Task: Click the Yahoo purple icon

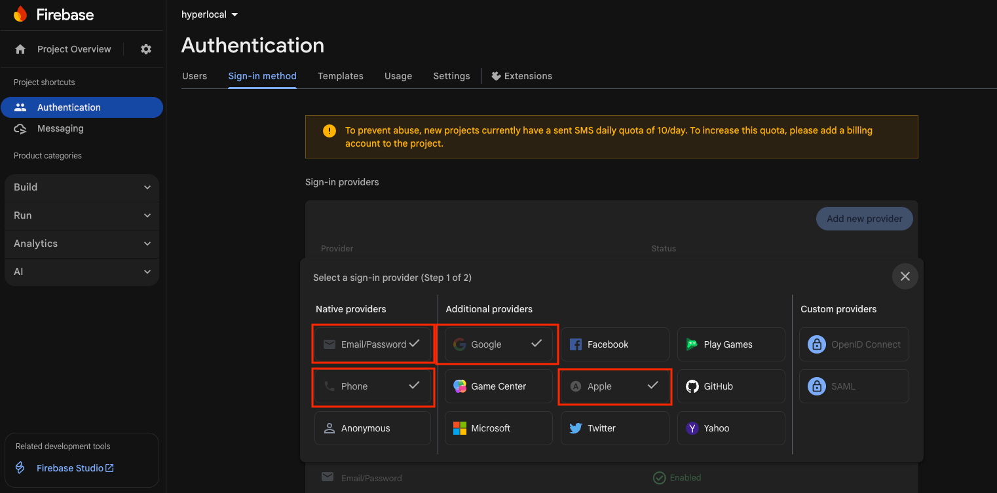Action: point(692,428)
